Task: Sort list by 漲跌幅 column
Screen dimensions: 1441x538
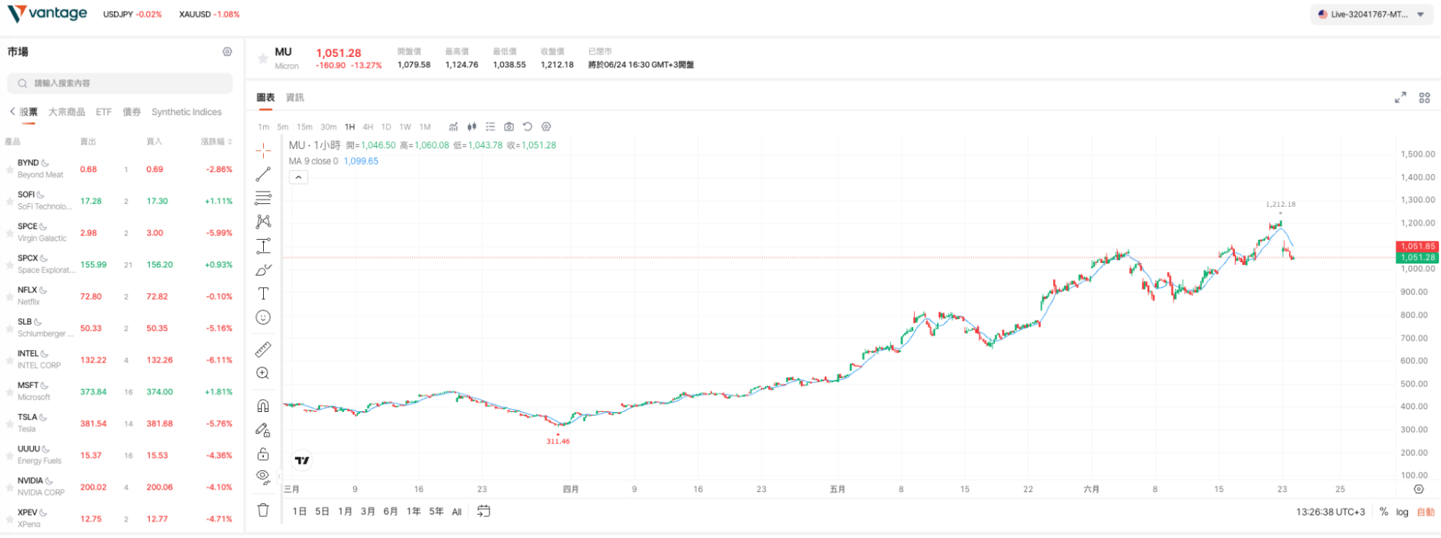Action: point(216,141)
